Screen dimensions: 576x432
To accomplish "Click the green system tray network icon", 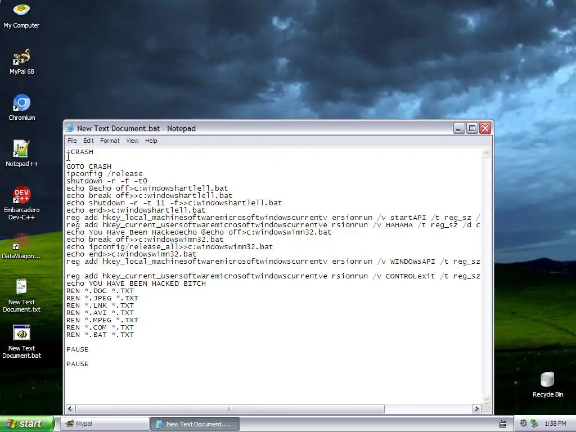I will [534, 423].
